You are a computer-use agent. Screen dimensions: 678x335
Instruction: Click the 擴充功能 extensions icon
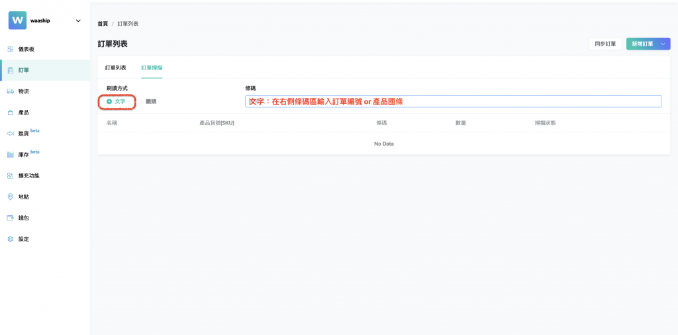(11, 175)
